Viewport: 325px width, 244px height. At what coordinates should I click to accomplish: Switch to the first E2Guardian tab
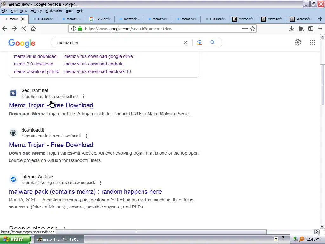click(x=43, y=19)
